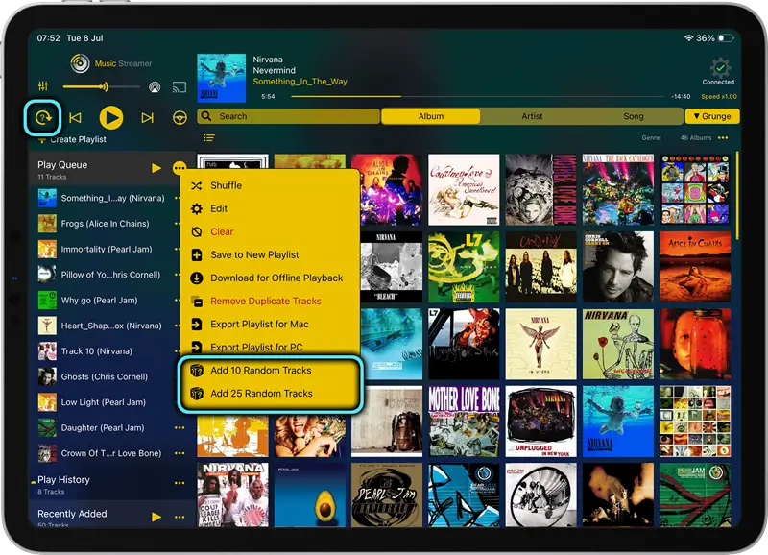Screen dimensions: 768x555
Task: Open Nirvana Unplugged in New York album
Action: click(540, 422)
